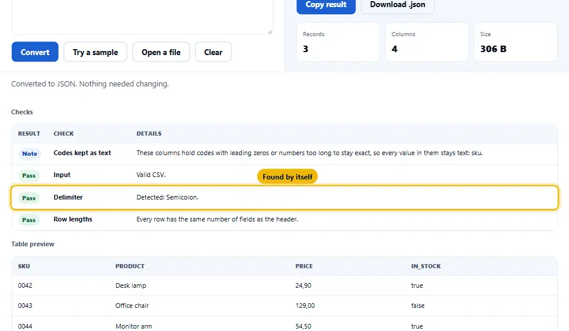Click the 'Detected: Semicolon.' detail
This screenshot has height=331, width=569.
click(x=167, y=197)
